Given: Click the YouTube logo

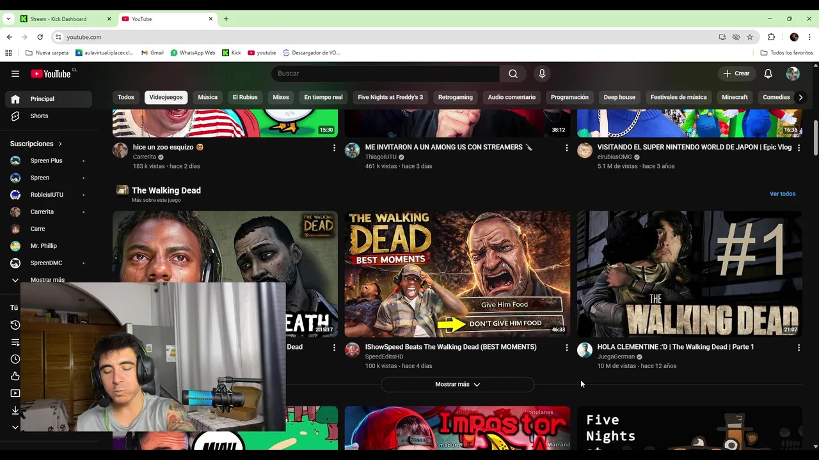Looking at the screenshot, I should click(x=51, y=73).
